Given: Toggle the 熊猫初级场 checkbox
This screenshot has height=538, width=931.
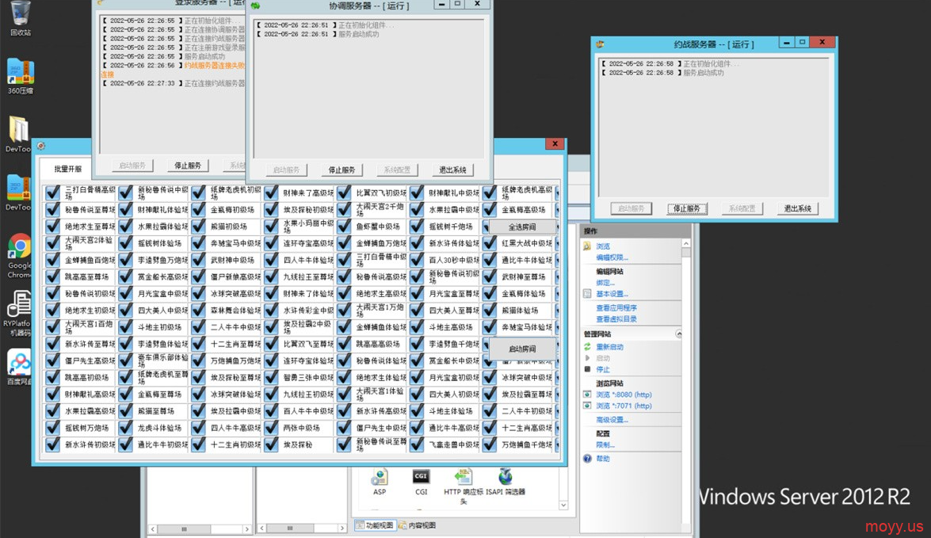Looking at the screenshot, I should 198,227.
